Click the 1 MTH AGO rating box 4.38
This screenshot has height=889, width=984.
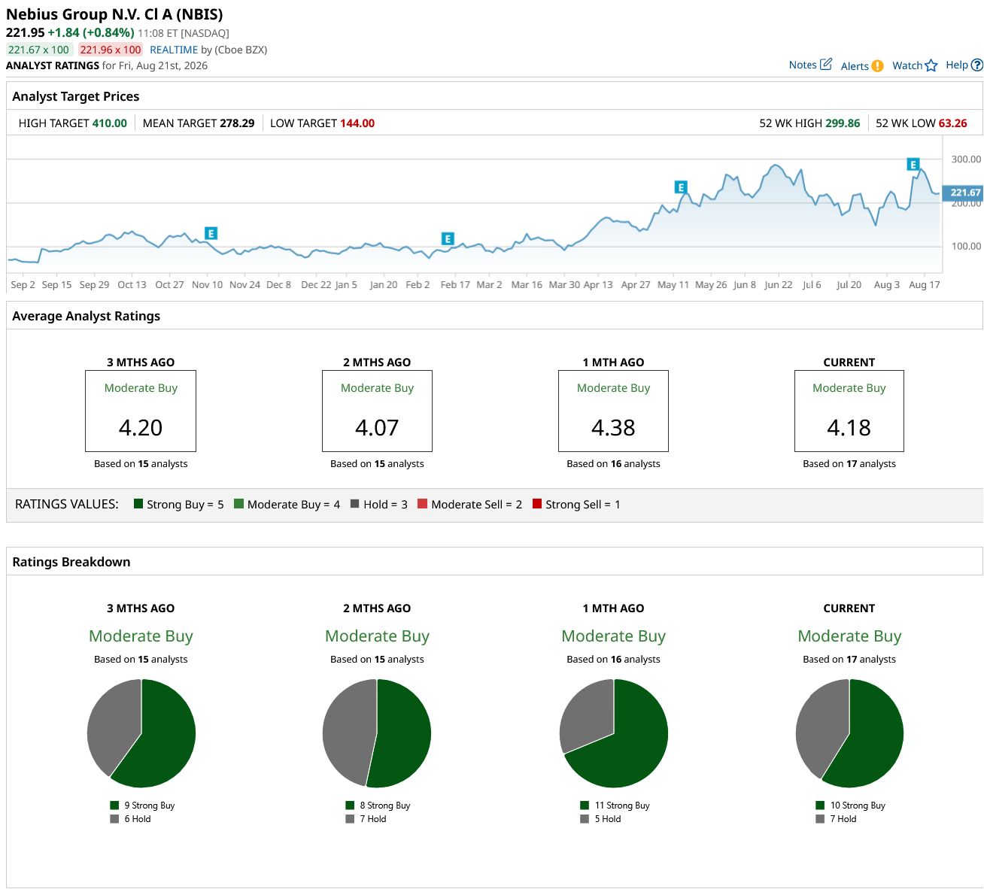pyautogui.click(x=613, y=411)
